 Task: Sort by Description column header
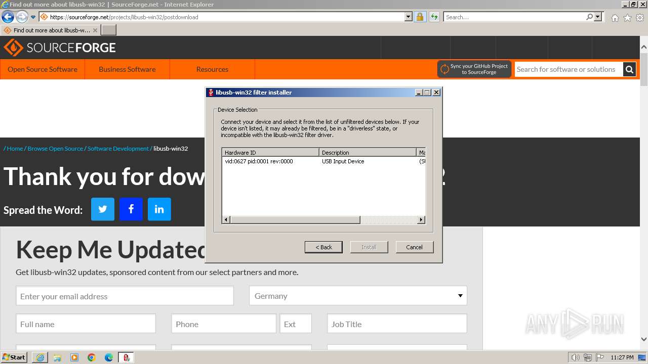click(368, 152)
